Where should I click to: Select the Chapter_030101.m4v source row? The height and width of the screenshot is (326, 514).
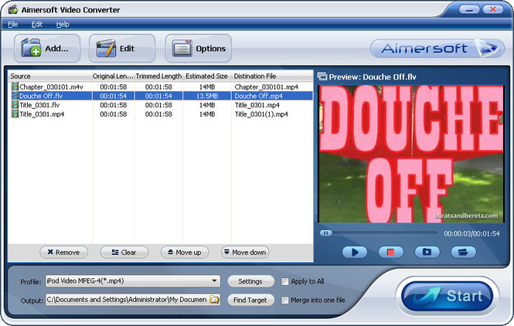click(51, 87)
